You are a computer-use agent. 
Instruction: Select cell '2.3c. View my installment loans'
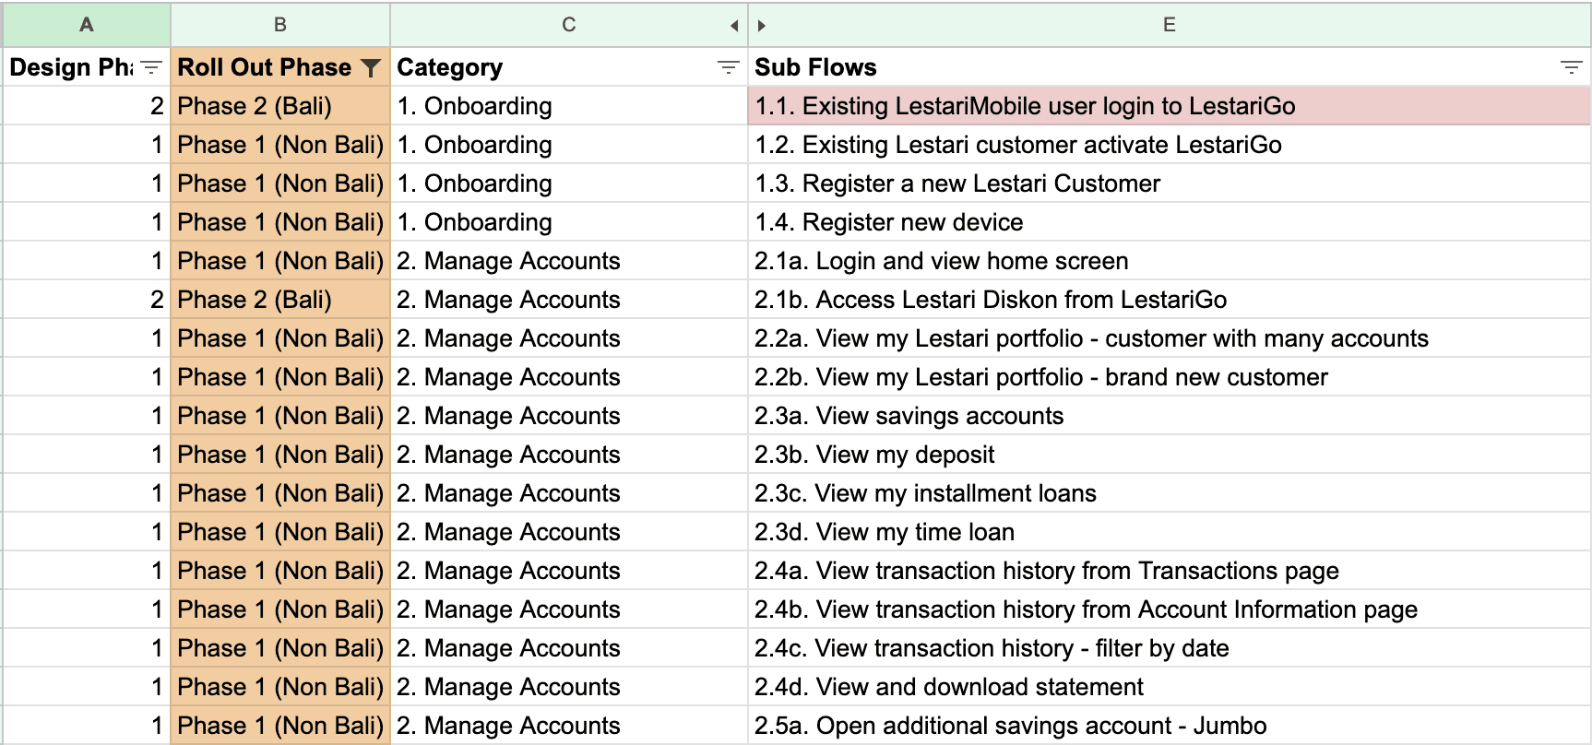tap(1170, 493)
